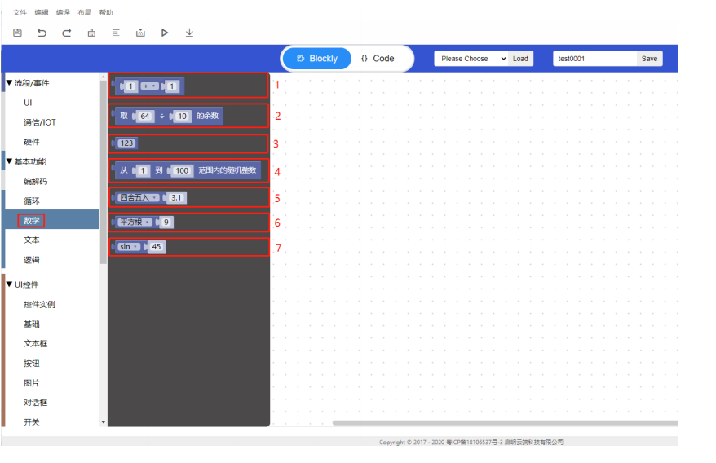Screen dimensions: 716x463
Task: Click the 123 number block
Action: 126,143
